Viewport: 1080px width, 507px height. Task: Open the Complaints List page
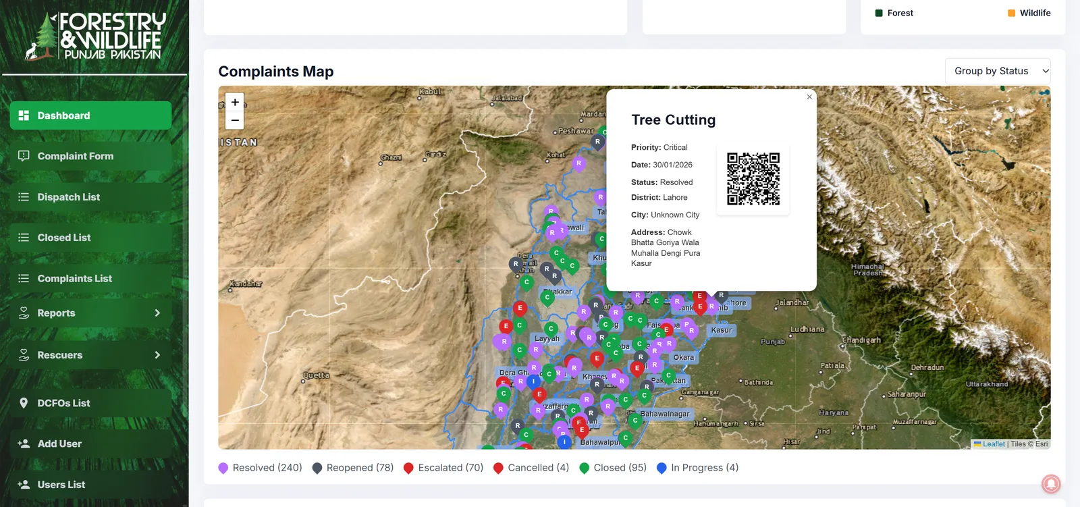click(90, 278)
